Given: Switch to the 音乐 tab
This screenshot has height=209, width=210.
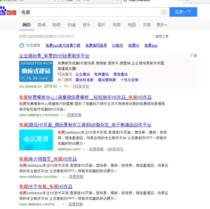Looking at the screenshot, I should [87, 25].
